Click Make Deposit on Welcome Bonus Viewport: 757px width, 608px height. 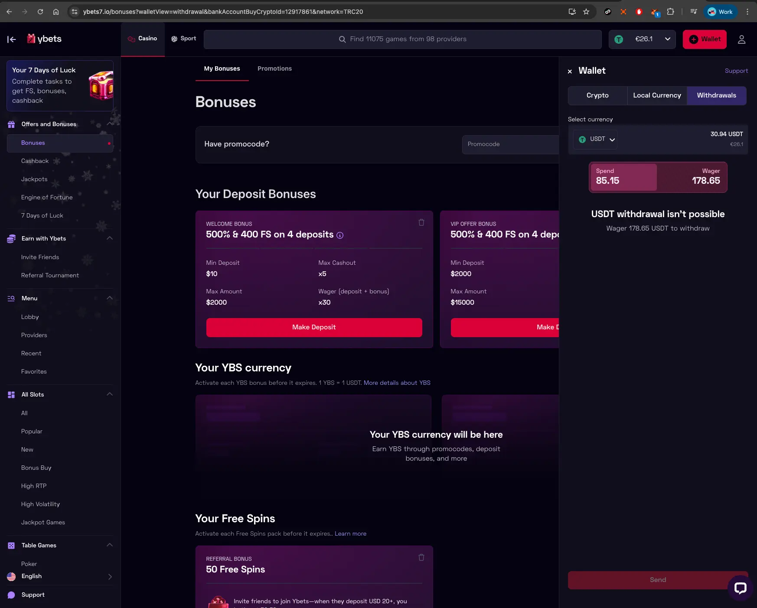(x=314, y=328)
